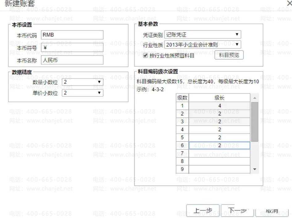Click the 科目预览 button
This screenshot has height=219, width=292.
229,55
